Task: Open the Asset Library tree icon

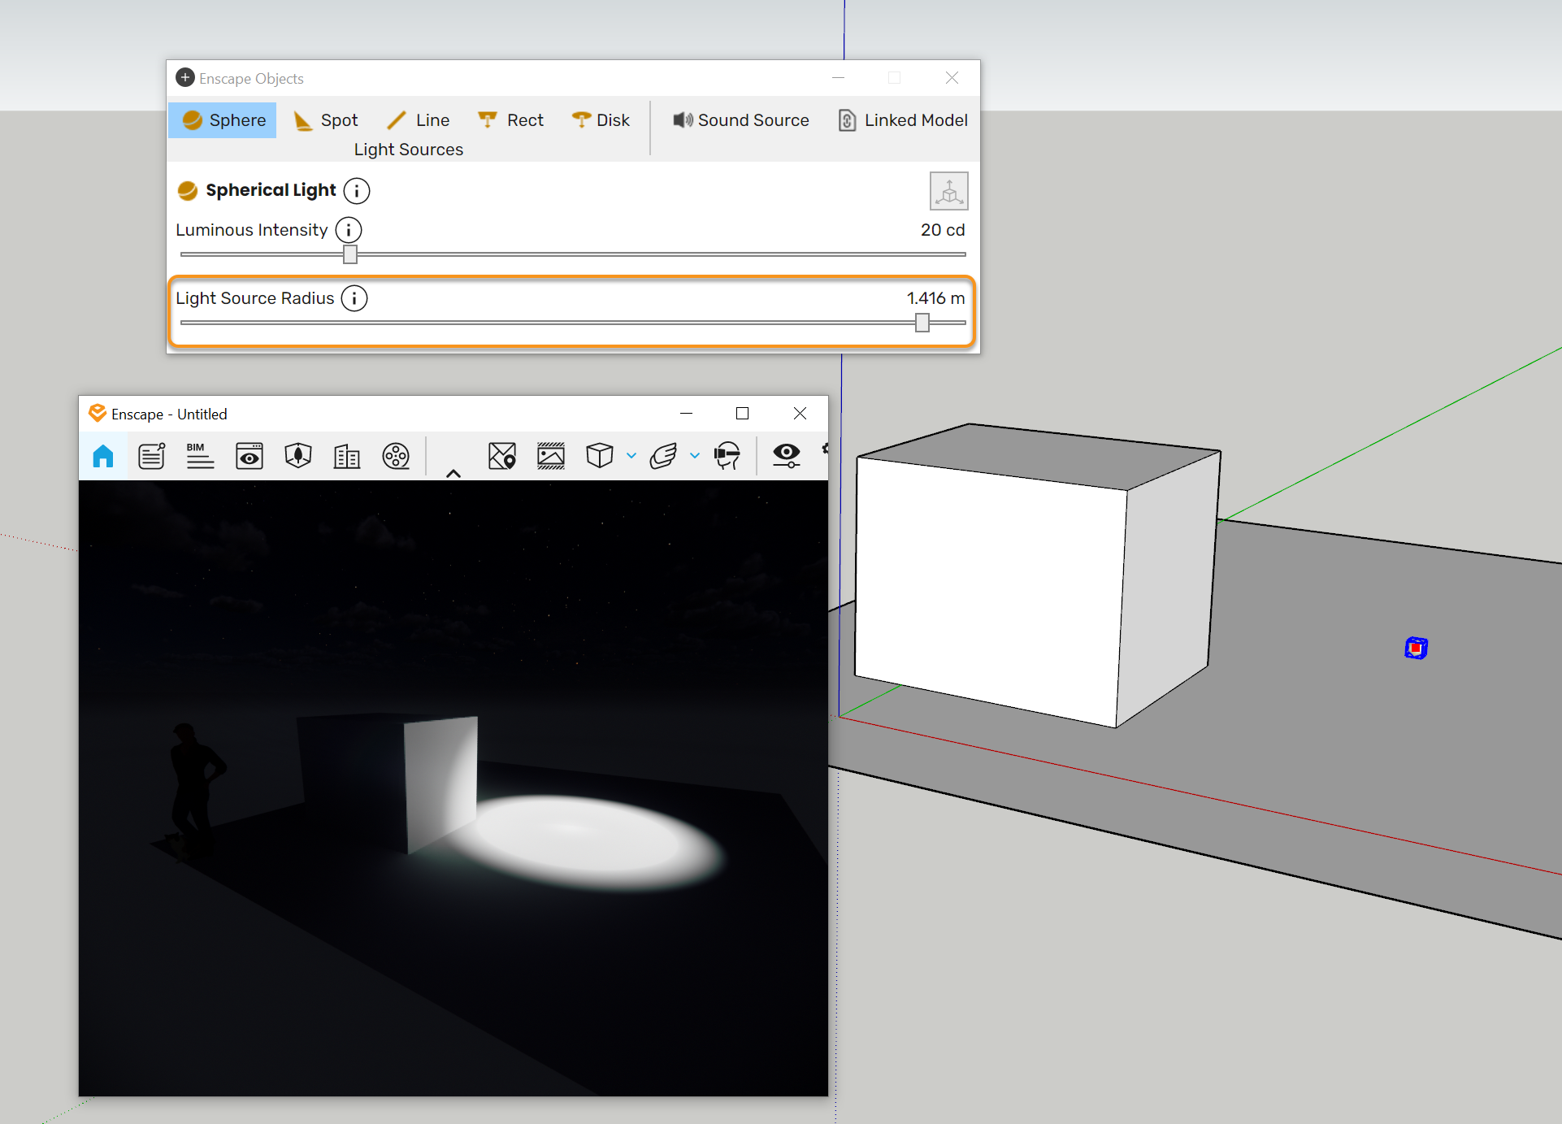Action: coord(298,456)
